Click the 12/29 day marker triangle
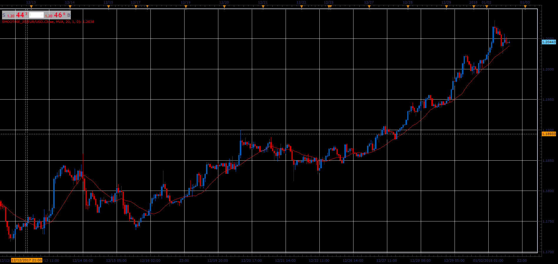The height and width of the screenshot is (264, 558). tap(446, 7)
